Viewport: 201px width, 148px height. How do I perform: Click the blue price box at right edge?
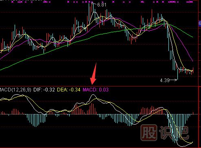click(x=200, y=23)
